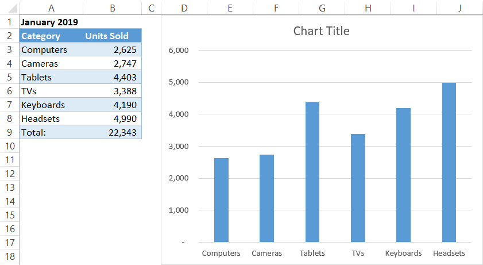The width and height of the screenshot is (483, 265).
Task: Select column E header
Action: [x=230, y=7]
